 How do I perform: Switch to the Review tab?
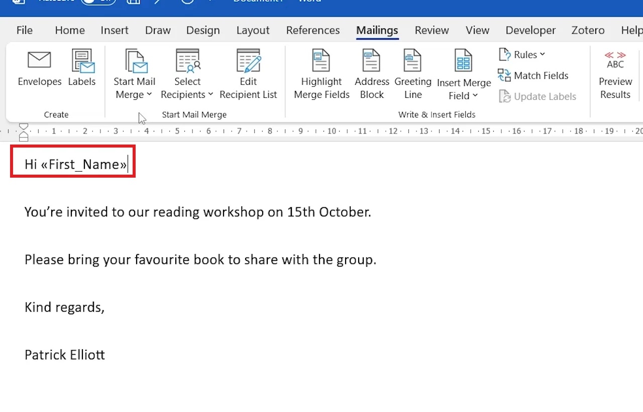432,30
